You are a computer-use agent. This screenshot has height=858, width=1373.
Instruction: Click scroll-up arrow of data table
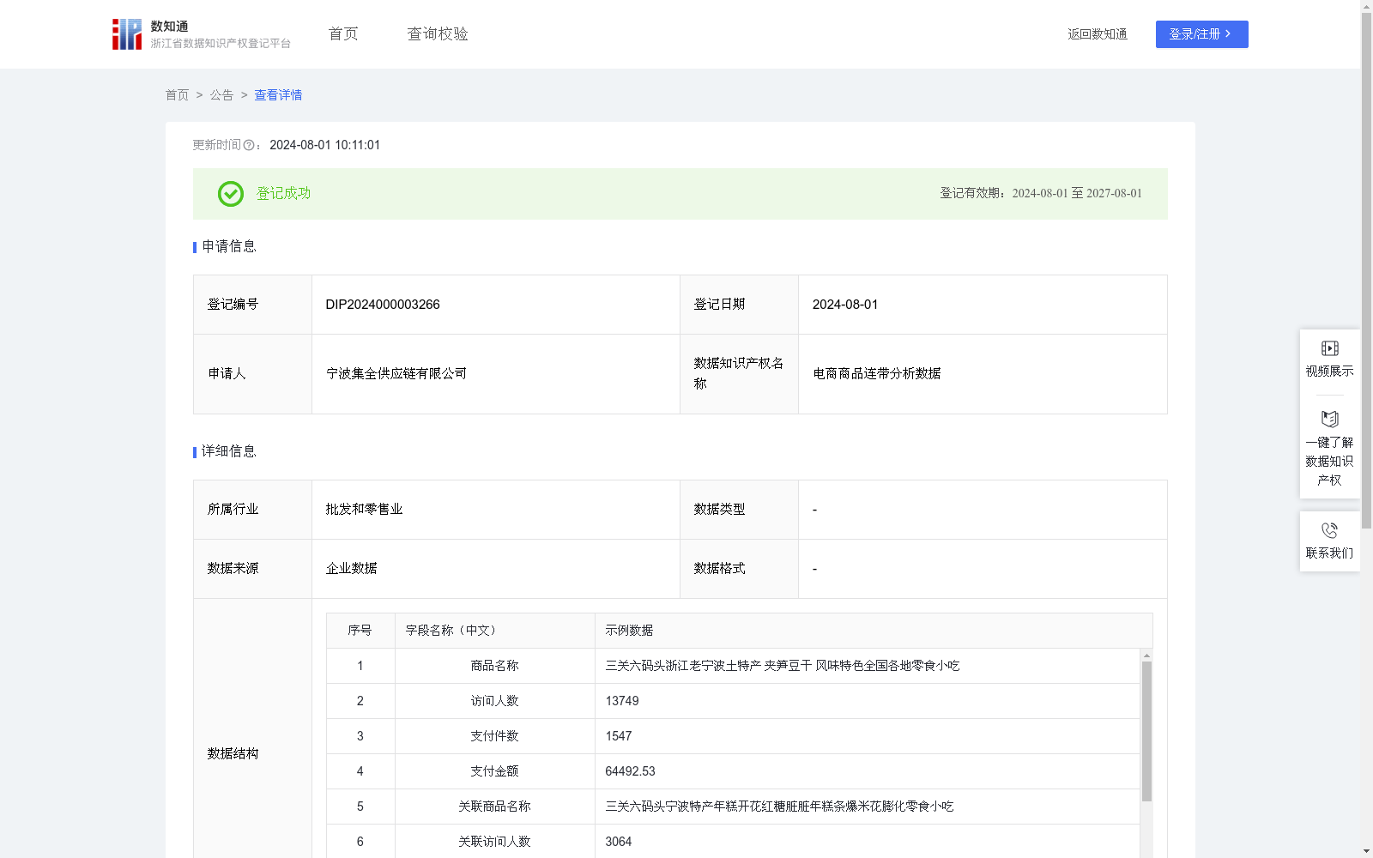[1146, 656]
